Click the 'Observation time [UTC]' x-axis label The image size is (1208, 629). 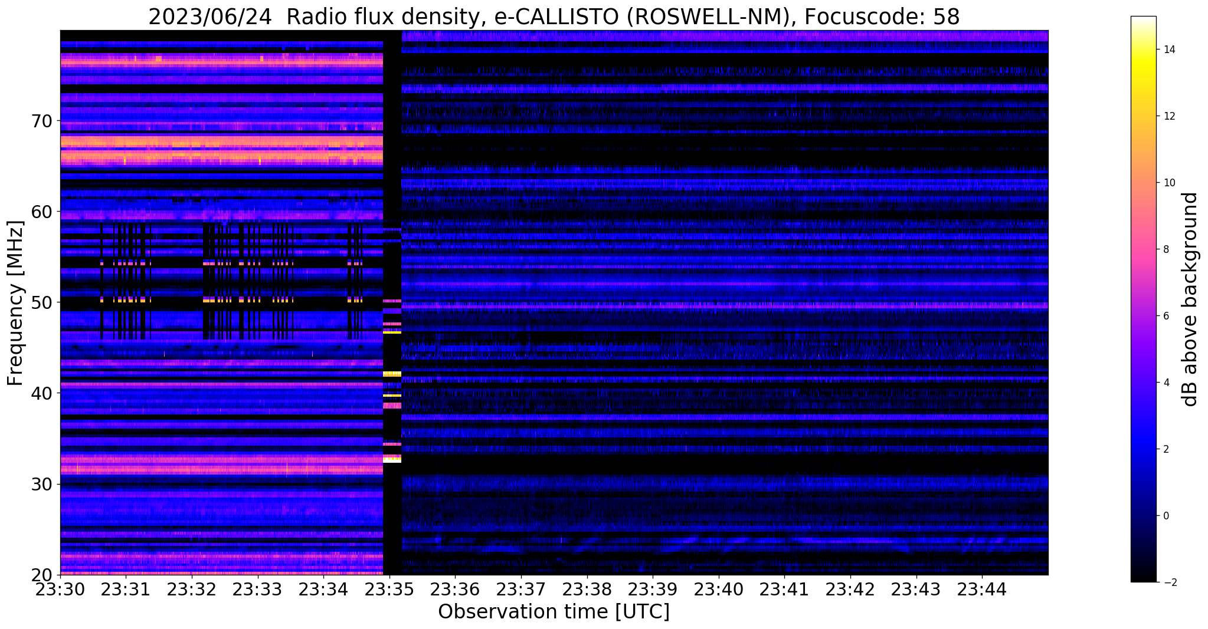(x=554, y=612)
